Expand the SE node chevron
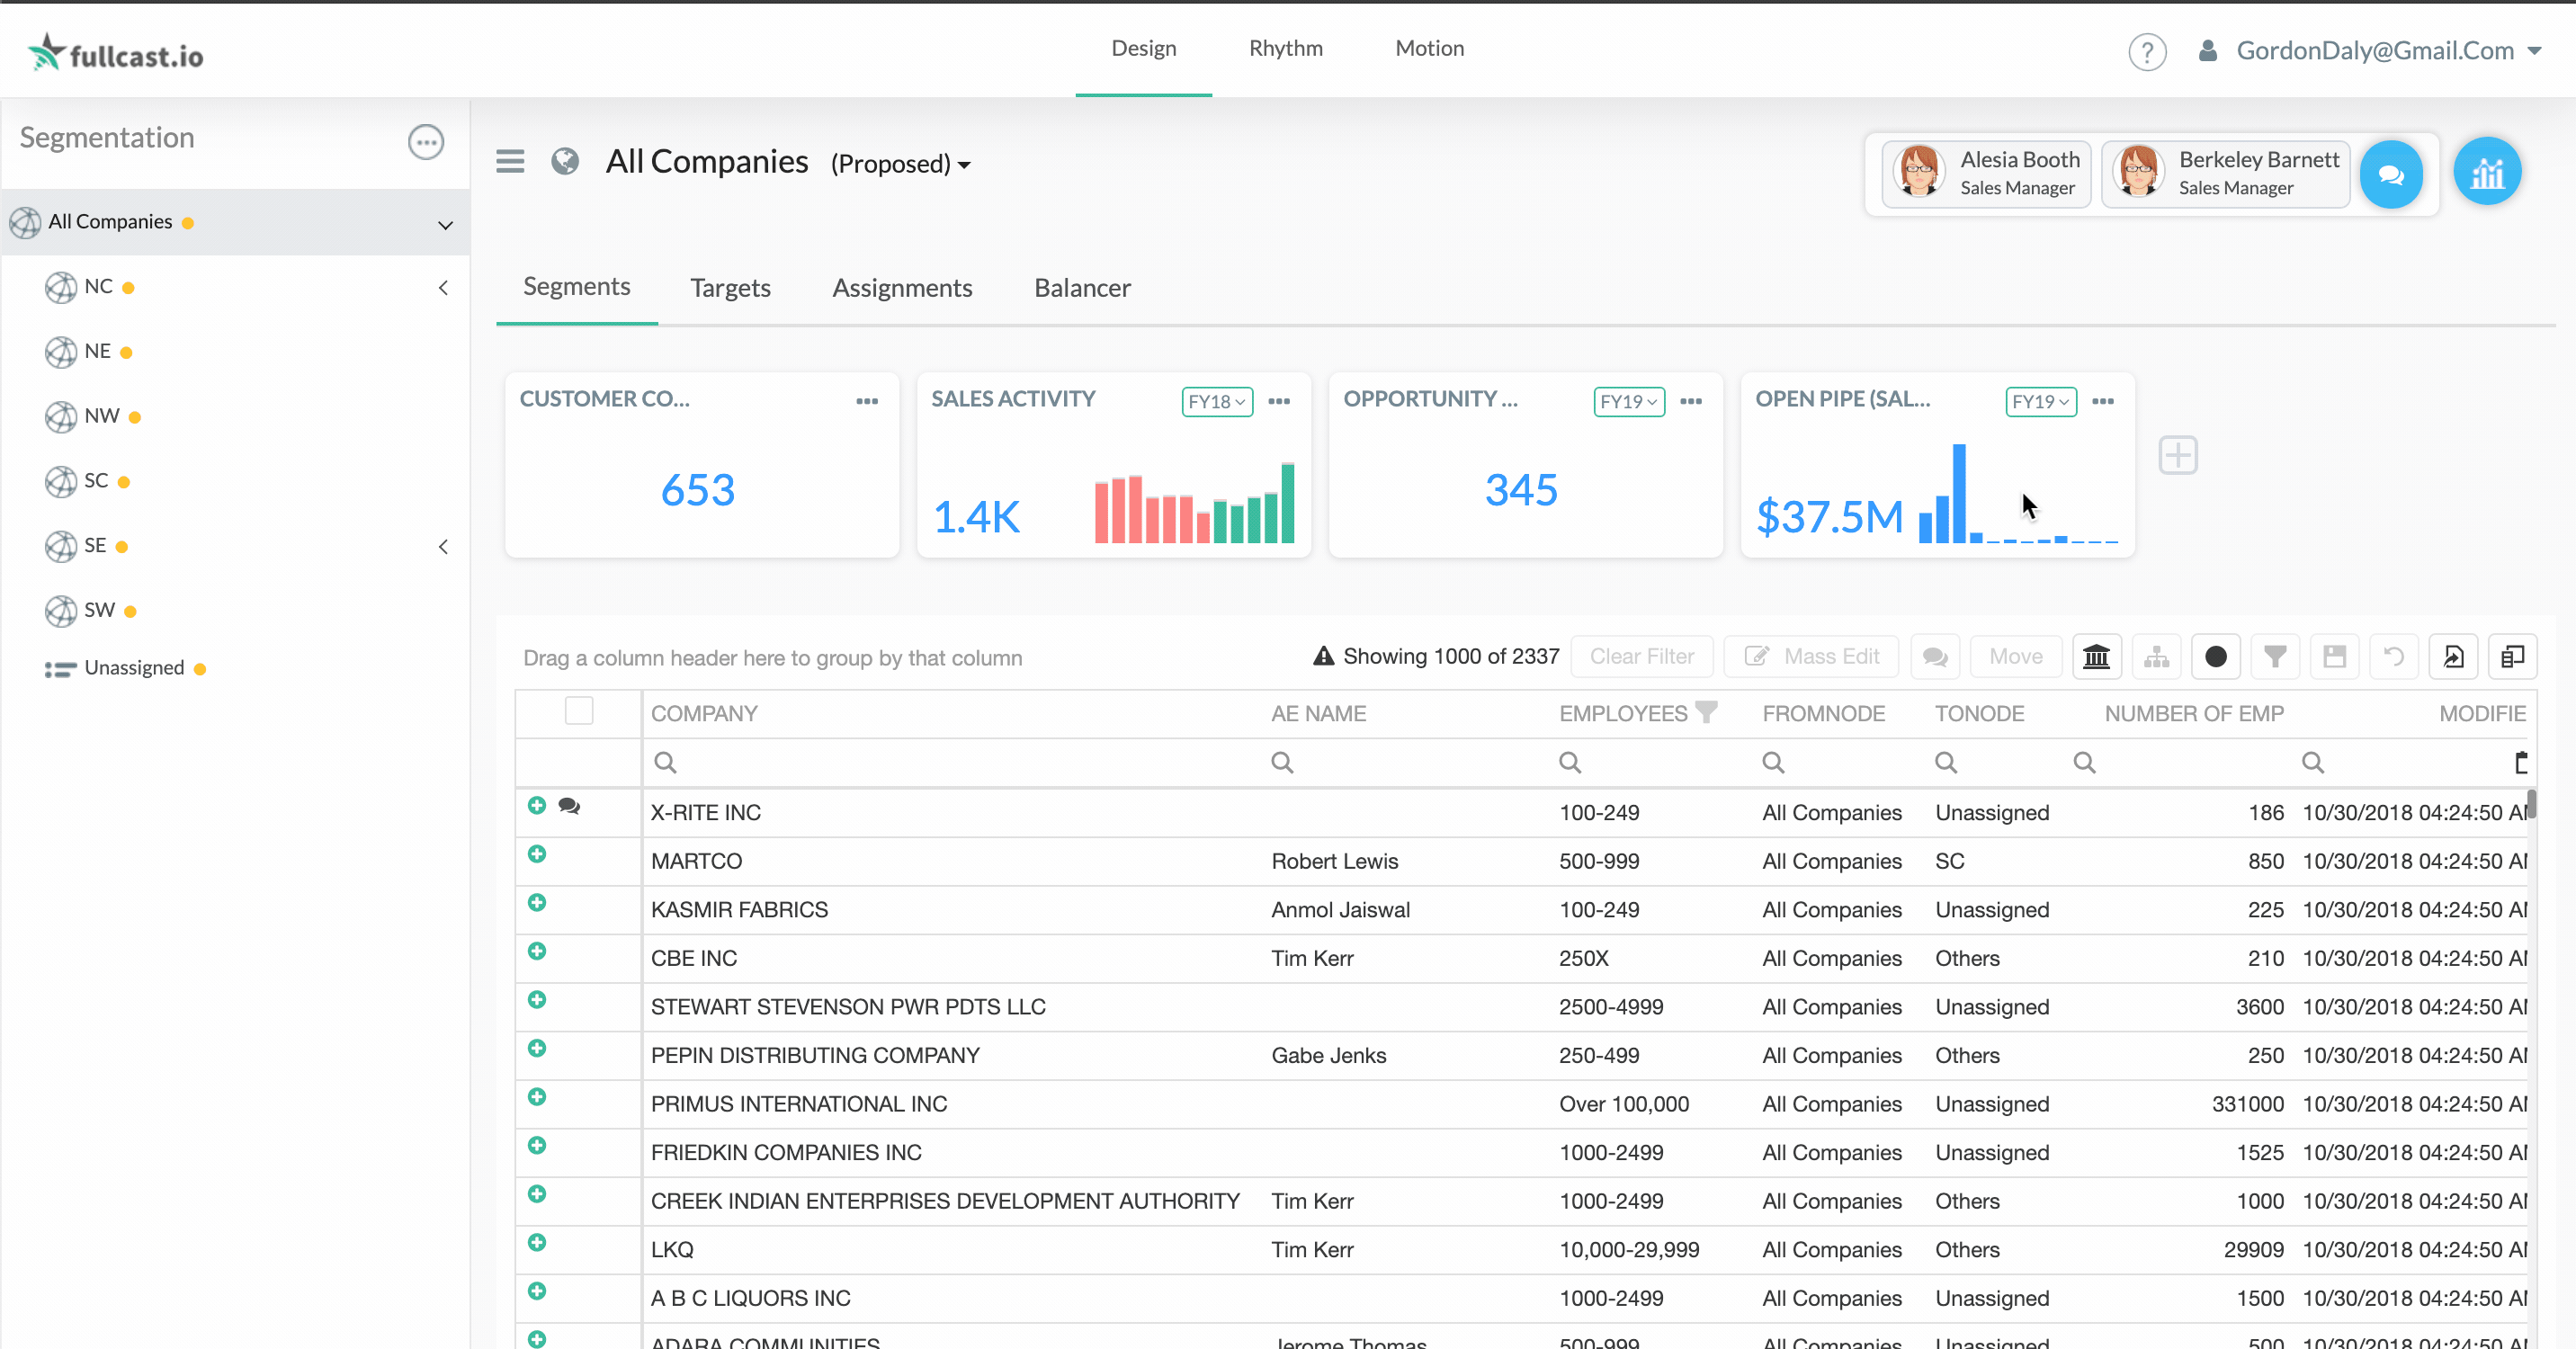 (x=444, y=547)
